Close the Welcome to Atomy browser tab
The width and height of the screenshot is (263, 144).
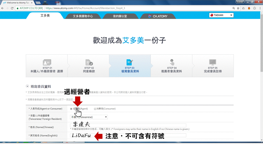click(x=32, y=3)
